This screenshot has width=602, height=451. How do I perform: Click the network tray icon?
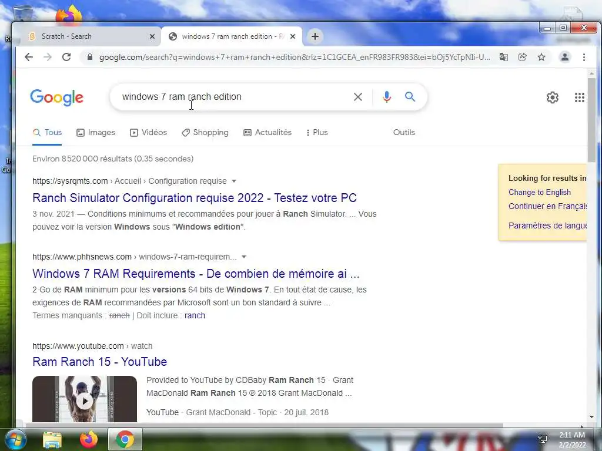[x=543, y=439]
